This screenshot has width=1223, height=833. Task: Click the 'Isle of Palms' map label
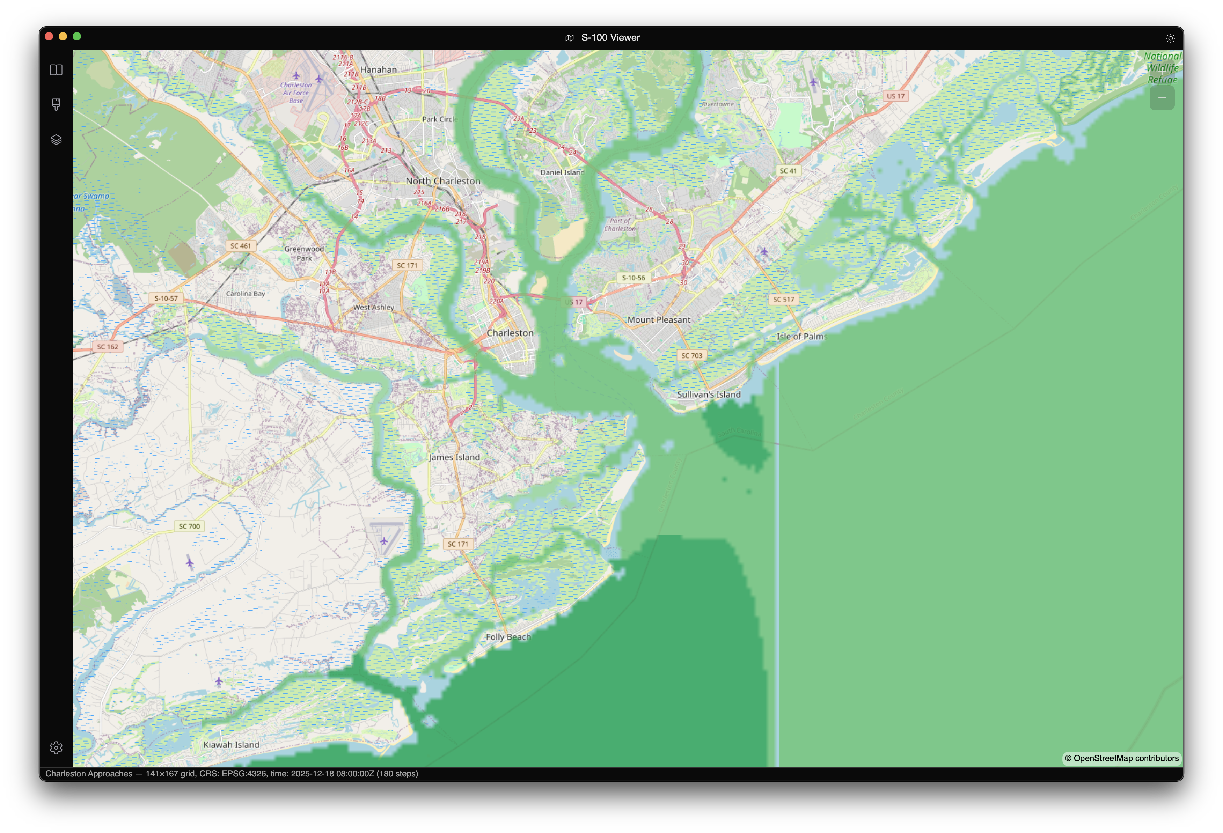(x=802, y=336)
